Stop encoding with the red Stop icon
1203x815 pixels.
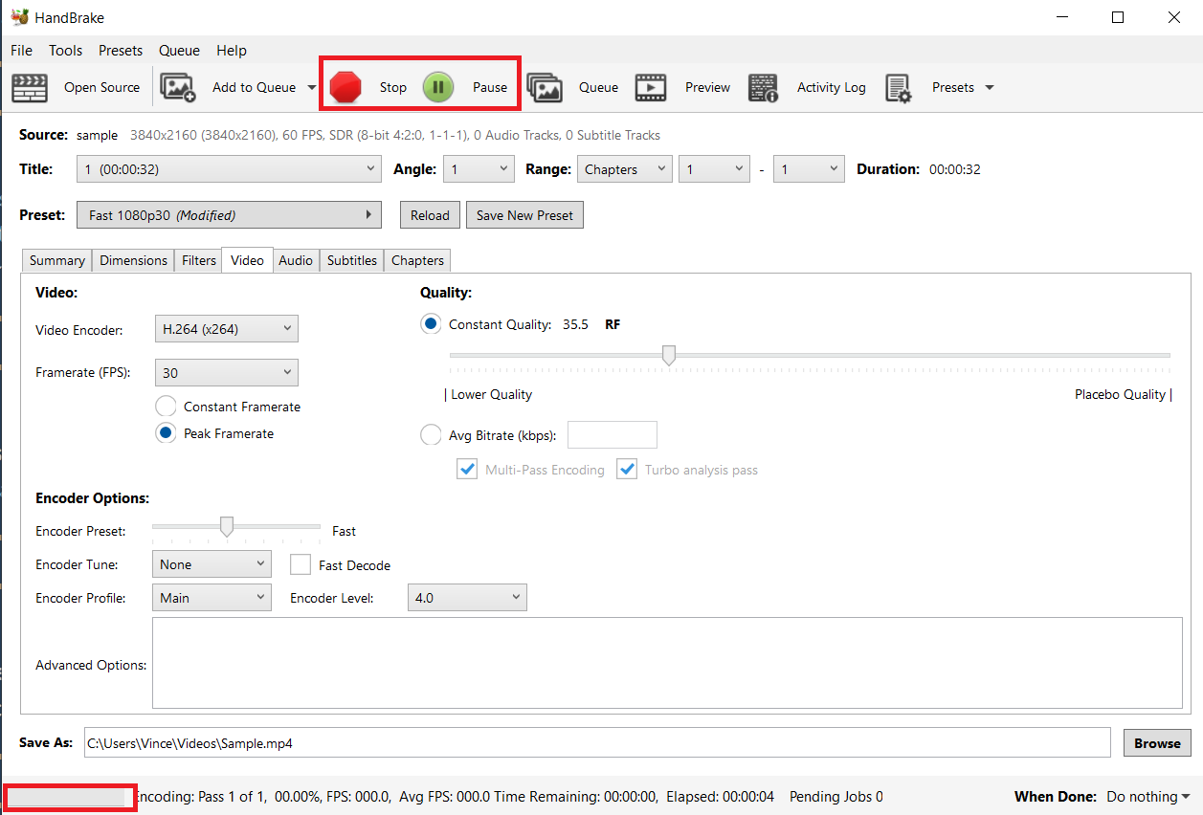345,87
